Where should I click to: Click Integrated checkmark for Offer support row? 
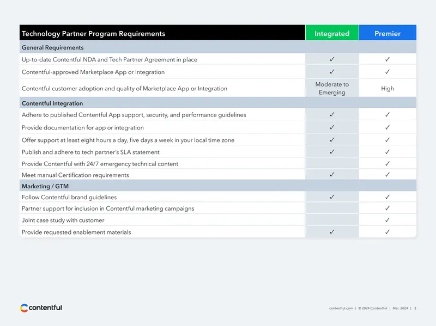[332, 140]
